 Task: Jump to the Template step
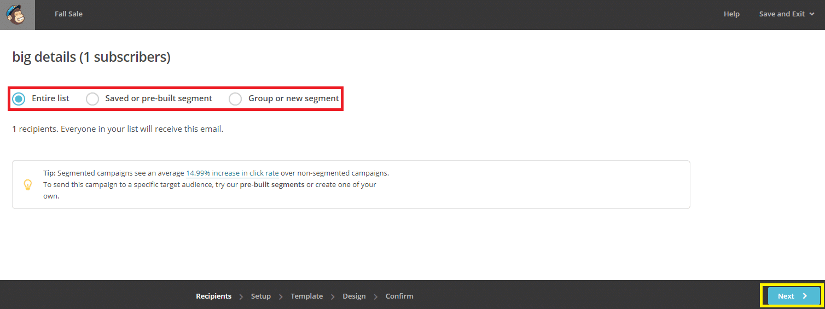click(x=306, y=296)
